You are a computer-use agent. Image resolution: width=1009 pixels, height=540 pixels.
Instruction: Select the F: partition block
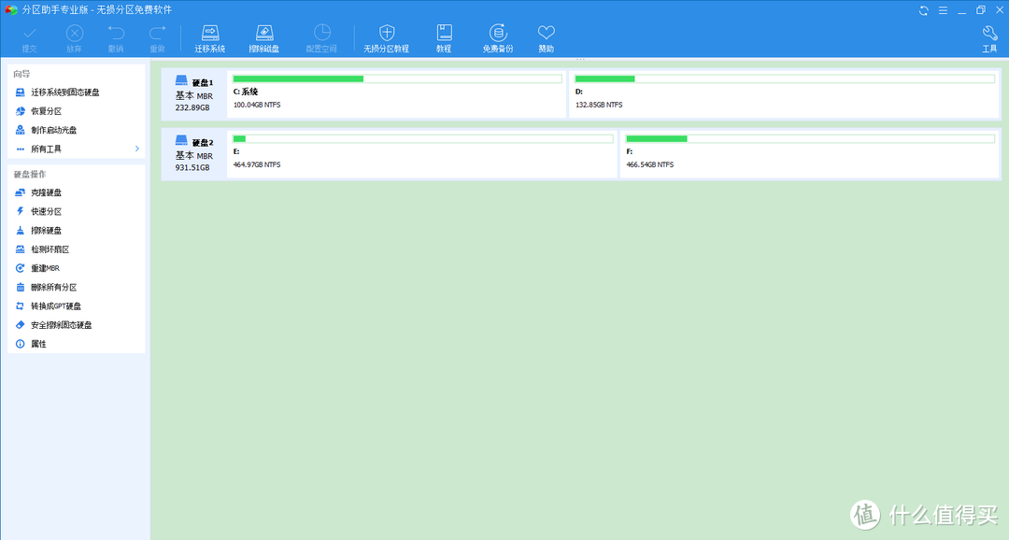pos(808,152)
